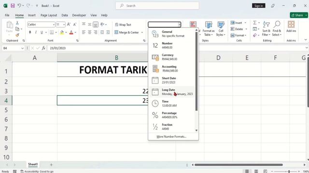The width and height of the screenshot is (309, 173).
Task: Toggle Underline formatting
Action: [42, 32]
